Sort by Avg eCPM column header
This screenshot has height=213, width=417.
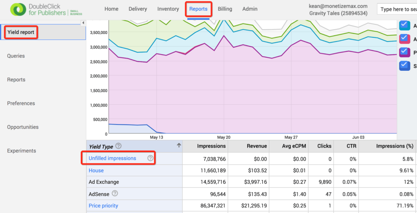(x=289, y=146)
